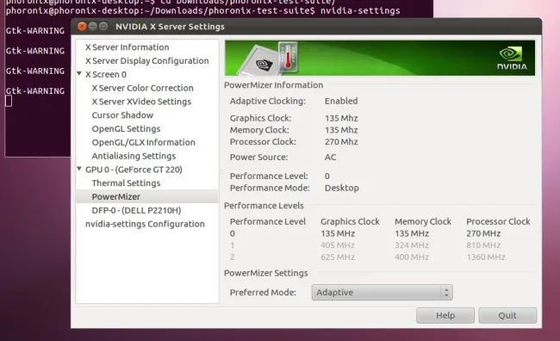The height and width of the screenshot is (341, 560).
Task: Click the GPU chip image in the banner
Action: click(x=260, y=60)
